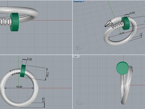The width and height of the screenshot is (145, 109).
Task: Select the engraved 00000 text in Perspective view
Action: tap(117, 25)
